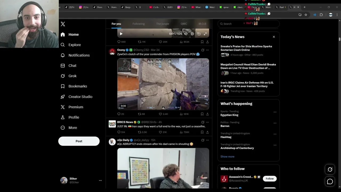Bookmark the Ozzny post
Viewport: 341px width, 192px height.
202,114
